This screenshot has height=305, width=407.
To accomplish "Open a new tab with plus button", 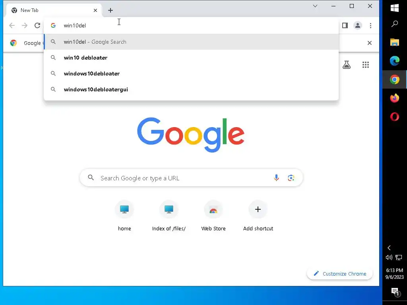I will pyautogui.click(x=110, y=10).
